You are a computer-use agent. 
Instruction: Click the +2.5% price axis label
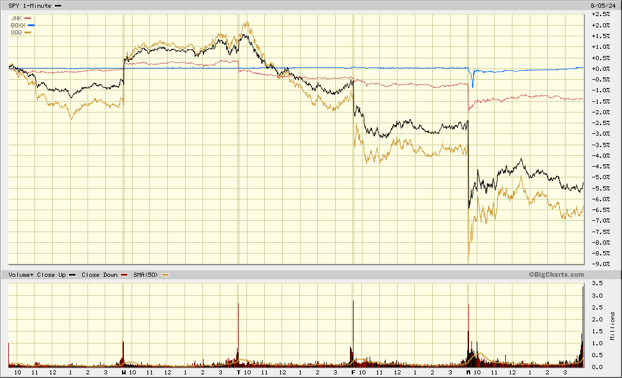(x=601, y=14)
